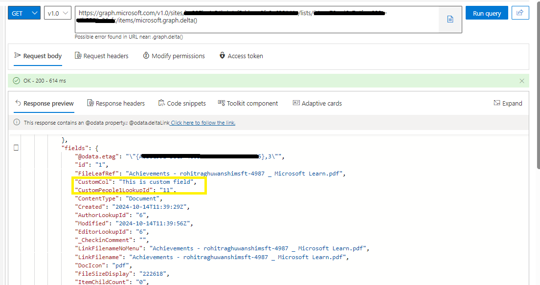Click the Toolkit component icon
This screenshot has width=540, height=285.
point(221,103)
